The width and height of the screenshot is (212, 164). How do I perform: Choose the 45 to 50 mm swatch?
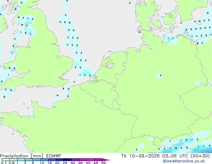(98, 160)
